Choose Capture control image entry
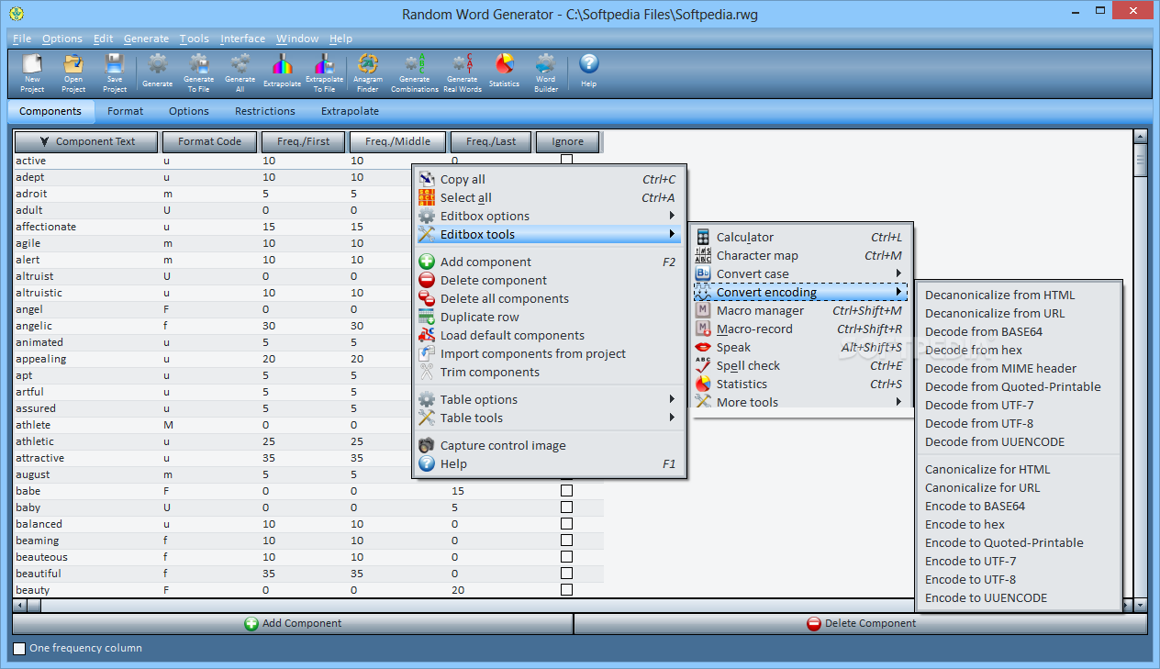 coord(549,445)
